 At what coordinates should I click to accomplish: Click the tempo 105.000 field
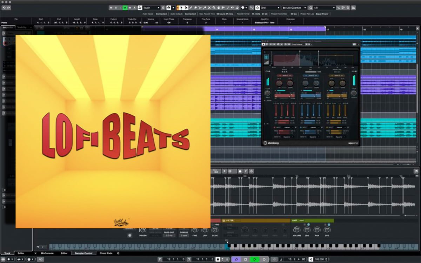click(319, 259)
